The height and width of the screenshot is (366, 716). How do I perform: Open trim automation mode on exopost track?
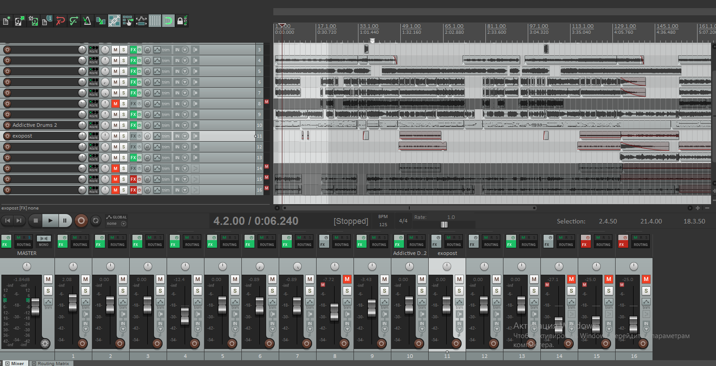(166, 136)
